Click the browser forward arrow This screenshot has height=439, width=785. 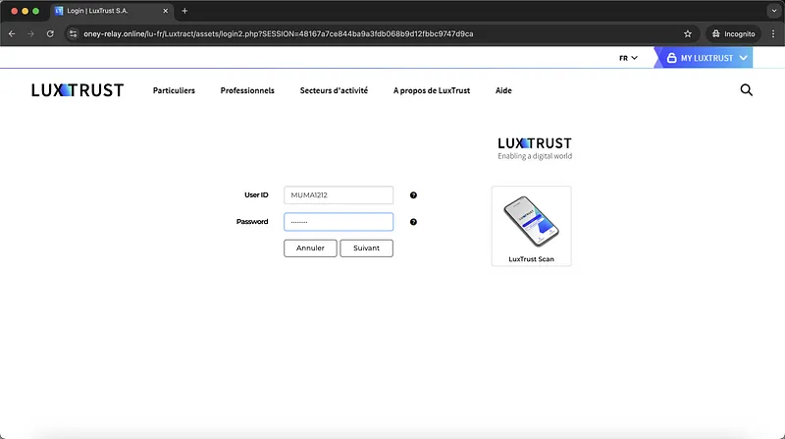point(31,34)
